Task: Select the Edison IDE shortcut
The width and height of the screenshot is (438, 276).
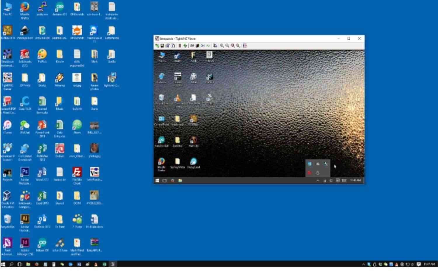Action: pyautogui.click(x=42, y=245)
